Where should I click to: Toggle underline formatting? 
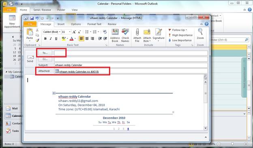(56, 39)
